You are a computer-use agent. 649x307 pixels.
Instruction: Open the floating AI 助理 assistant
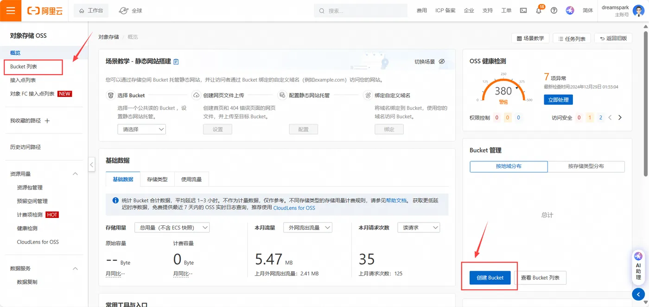638,266
